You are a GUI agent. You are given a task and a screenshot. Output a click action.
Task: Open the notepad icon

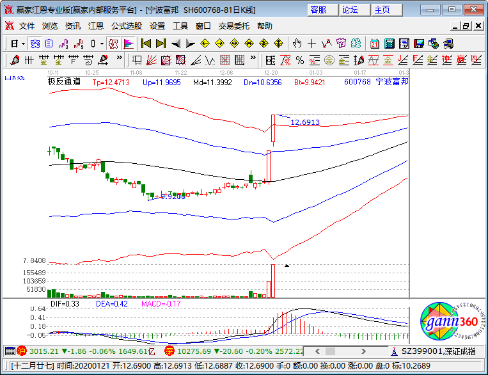(404, 44)
